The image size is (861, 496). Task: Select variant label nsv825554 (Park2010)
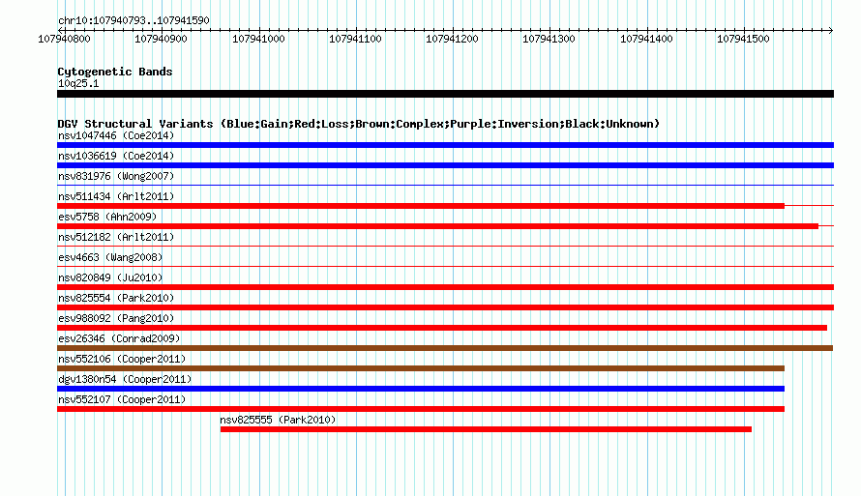pos(116,298)
